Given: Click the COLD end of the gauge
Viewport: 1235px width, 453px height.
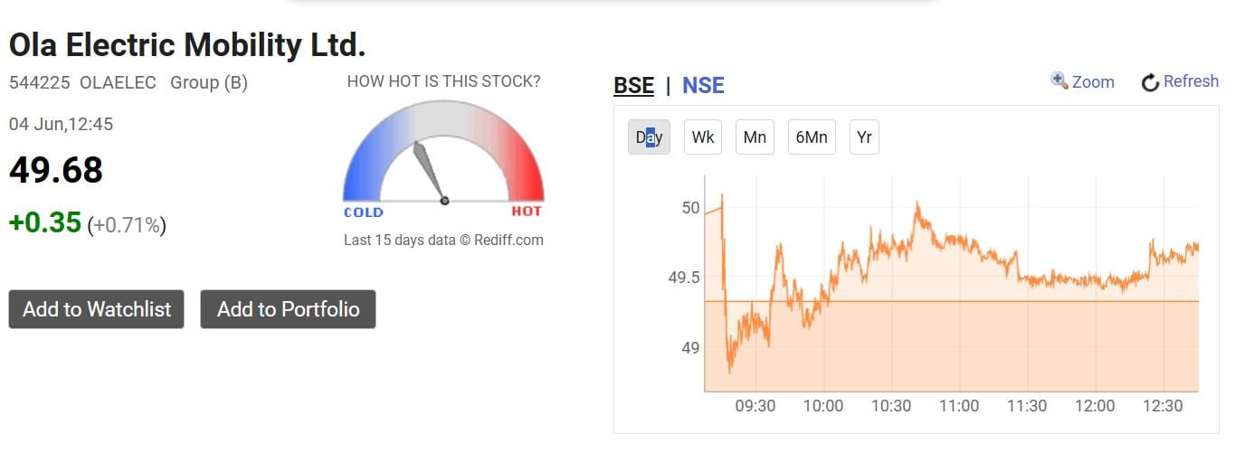Looking at the screenshot, I should [x=364, y=212].
